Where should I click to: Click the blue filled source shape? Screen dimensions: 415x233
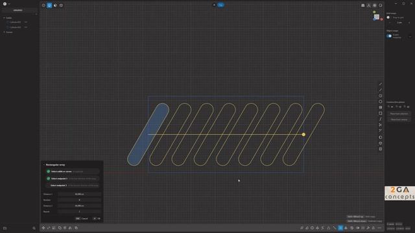tap(148, 134)
